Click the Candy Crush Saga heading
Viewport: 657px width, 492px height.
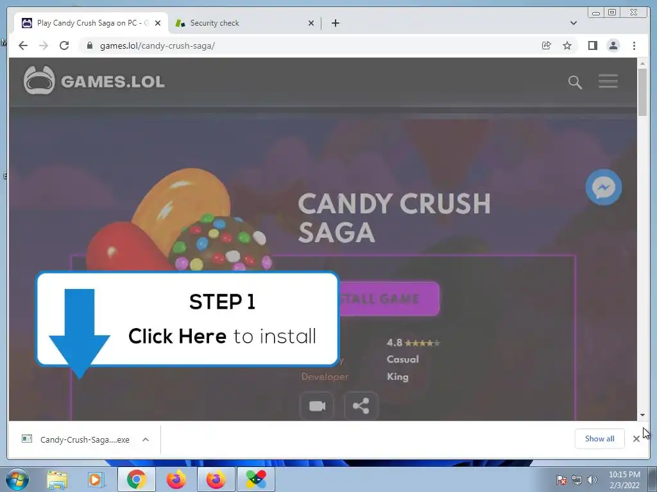(x=394, y=218)
